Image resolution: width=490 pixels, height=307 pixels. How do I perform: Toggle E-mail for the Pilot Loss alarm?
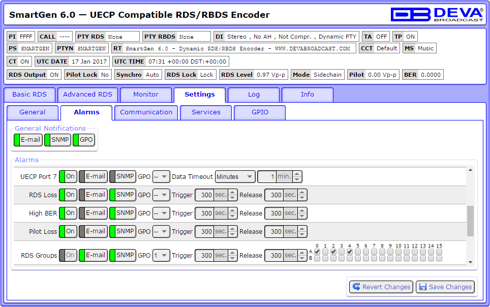click(x=93, y=231)
